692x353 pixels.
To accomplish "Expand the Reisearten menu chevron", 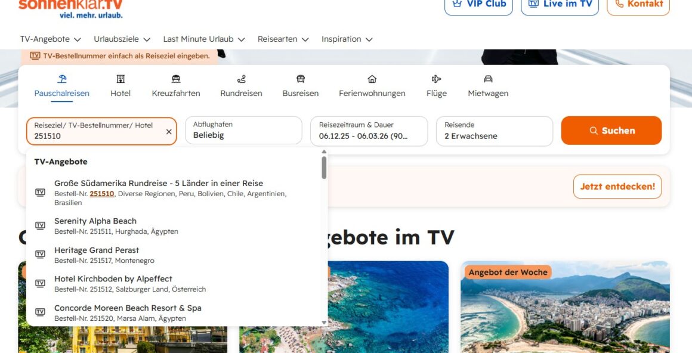I will tap(305, 39).
